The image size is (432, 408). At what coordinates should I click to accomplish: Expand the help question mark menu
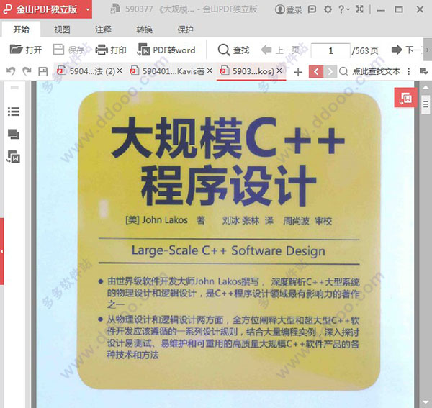coord(343,9)
